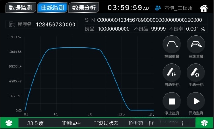Click Y-axis label 13610.86
This screenshot has width=214, height=129.
(x=15, y=52)
